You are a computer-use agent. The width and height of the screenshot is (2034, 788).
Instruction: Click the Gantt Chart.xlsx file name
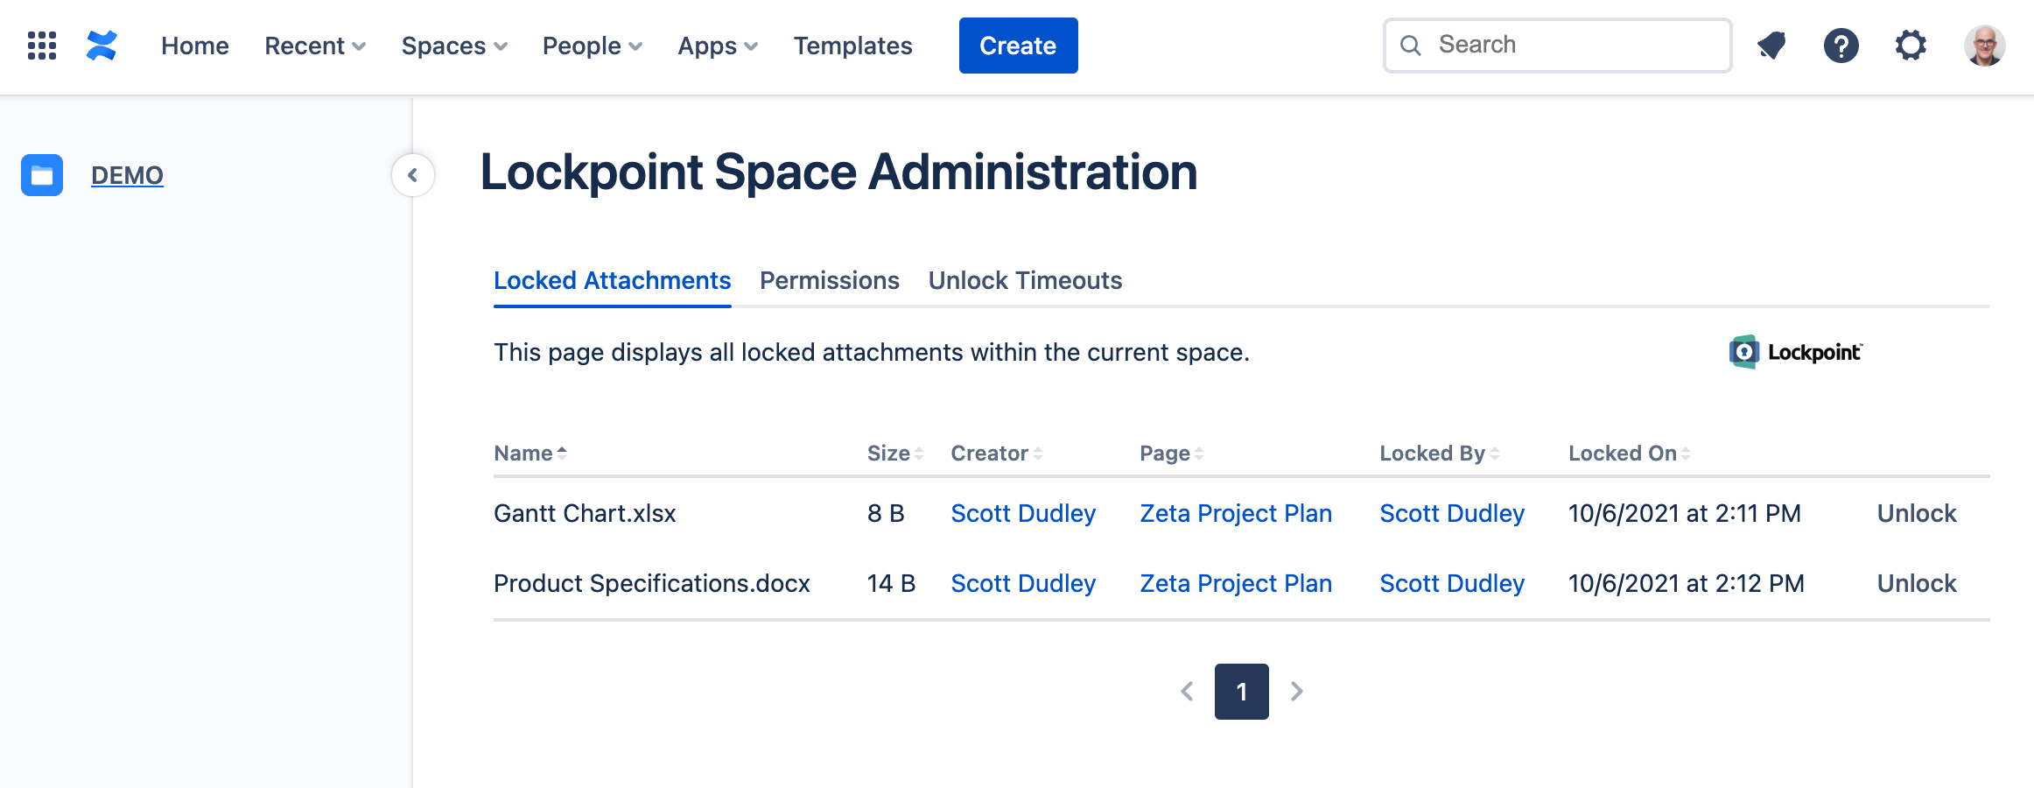(x=585, y=513)
